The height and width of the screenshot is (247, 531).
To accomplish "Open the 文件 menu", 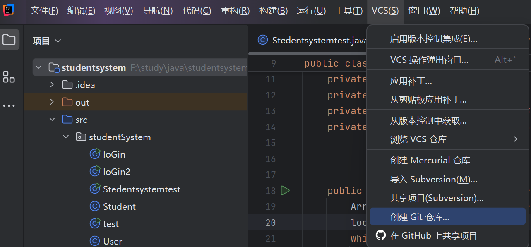I will point(44,11).
